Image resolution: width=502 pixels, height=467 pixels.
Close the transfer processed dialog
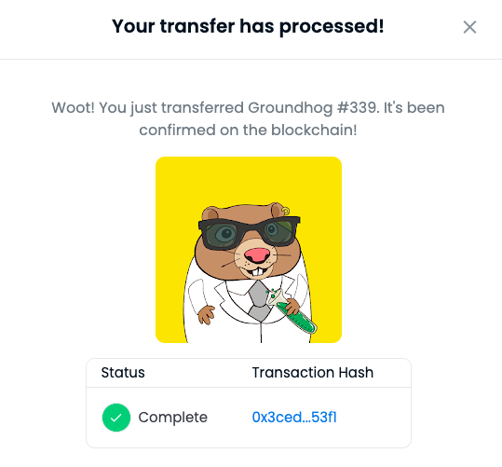(x=469, y=27)
